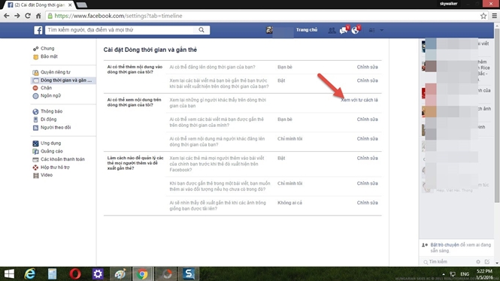Click Xem với tư cách là link
500x281 pixels.
[x=359, y=100]
